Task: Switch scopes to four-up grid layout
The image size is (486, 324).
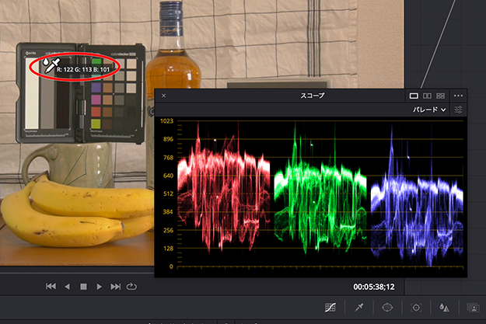Action: pyautogui.click(x=440, y=96)
